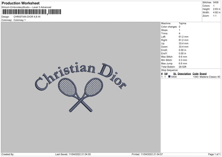Click the navy thread color swatch

(x=169, y=77)
